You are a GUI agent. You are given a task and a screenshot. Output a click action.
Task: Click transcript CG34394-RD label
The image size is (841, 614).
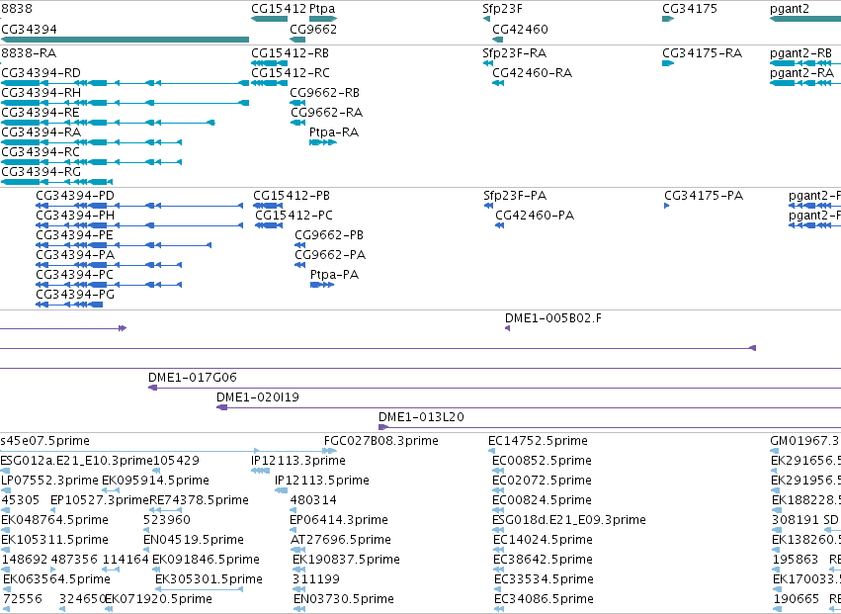tap(42, 73)
